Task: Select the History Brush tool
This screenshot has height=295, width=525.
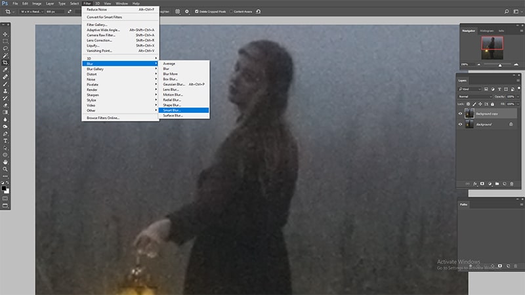Action: pyautogui.click(x=5, y=98)
